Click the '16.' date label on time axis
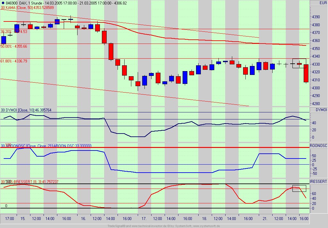 click(83, 219)
